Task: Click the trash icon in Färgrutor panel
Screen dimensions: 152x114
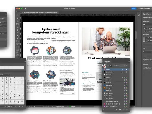Action: 127,110
